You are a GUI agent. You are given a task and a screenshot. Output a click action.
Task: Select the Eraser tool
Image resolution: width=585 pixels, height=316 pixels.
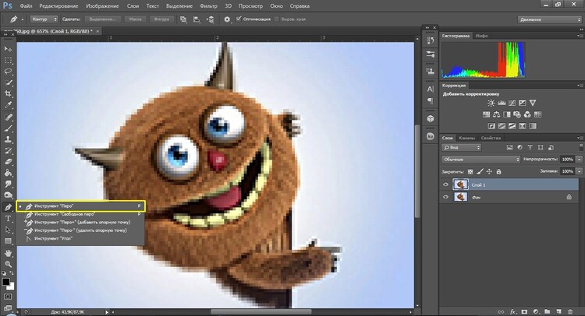coord(8,162)
